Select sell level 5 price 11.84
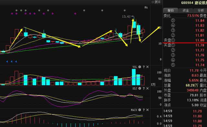The width and height of the screenshot is (207, 127). coord(200,21)
